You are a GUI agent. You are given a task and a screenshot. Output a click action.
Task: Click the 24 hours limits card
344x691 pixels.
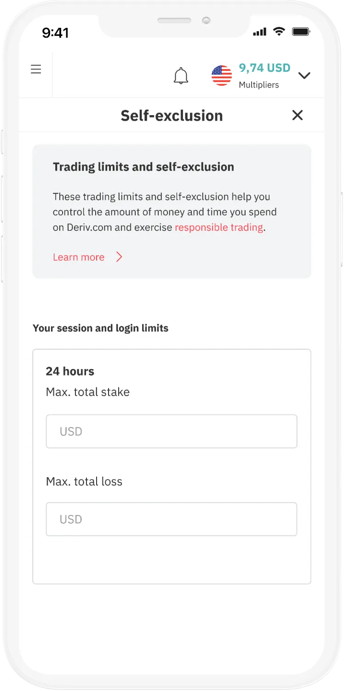[x=172, y=467]
